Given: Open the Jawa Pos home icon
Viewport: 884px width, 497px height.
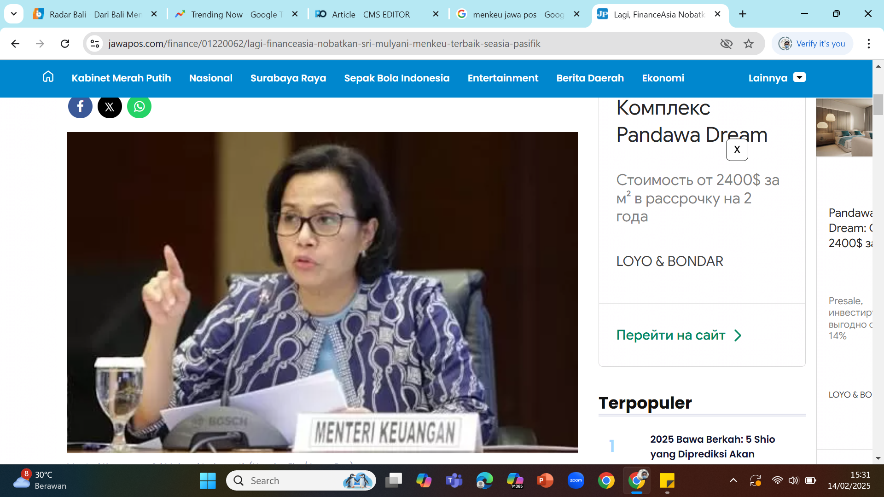Looking at the screenshot, I should click(x=48, y=77).
